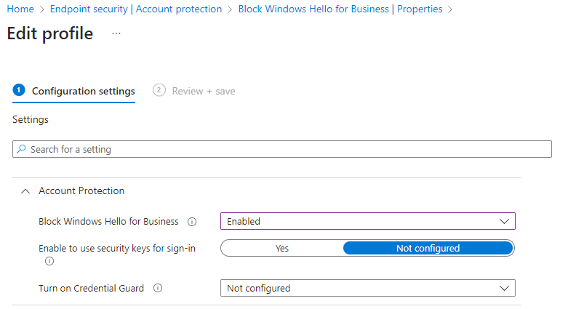The height and width of the screenshot is (309, 584).
Task: Open the ellipsis menu beside Edit profile
Action: (116, 34)
